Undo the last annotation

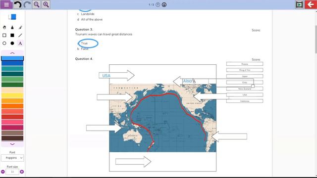[18, 4]
